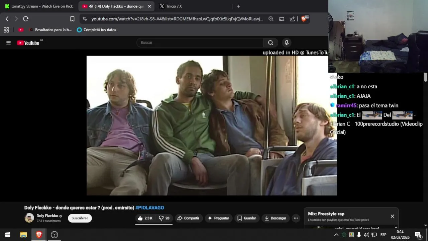428x241 pixels.
Task: Click the 'AJAJA' chat message
Action: pyautogui.click(x=363, y=96)
